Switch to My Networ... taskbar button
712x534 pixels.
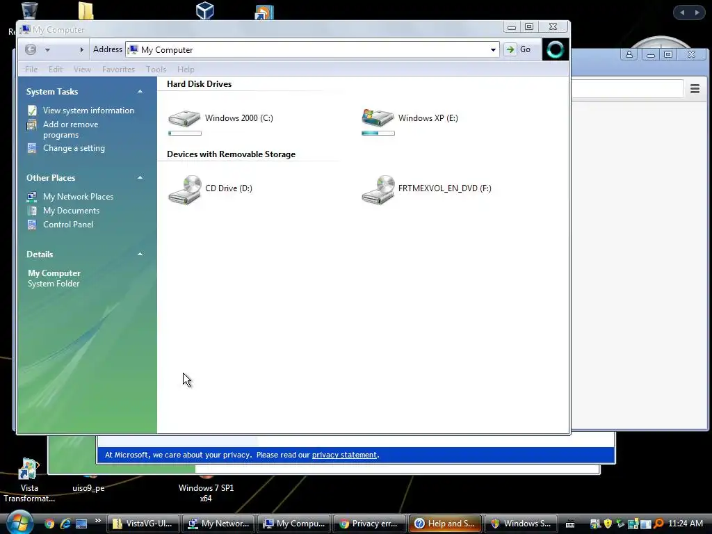(219, 524)
